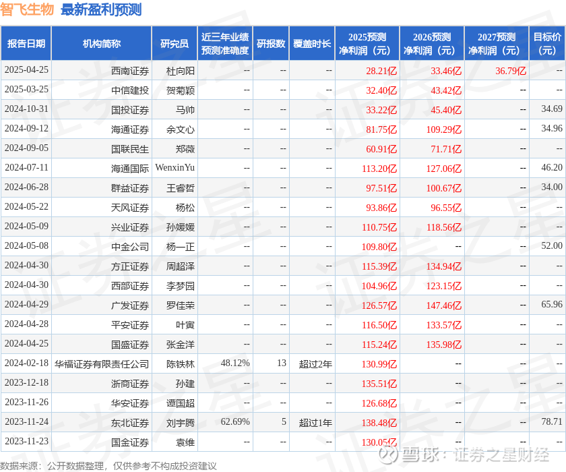The width and height of the screenshot is (566, 472).
Task: Click the 43.42亿 forecast value
Action: (446, 90)
